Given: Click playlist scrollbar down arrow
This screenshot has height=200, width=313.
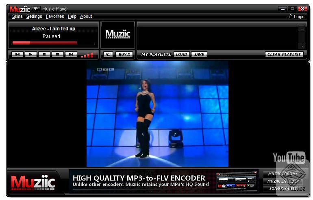Looking at the screenshot, I should tap(302, 46).
